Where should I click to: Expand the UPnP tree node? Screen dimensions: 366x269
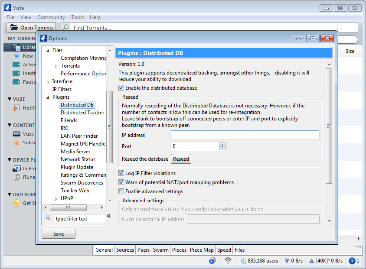pyautogui.click(x=56, y=198)
